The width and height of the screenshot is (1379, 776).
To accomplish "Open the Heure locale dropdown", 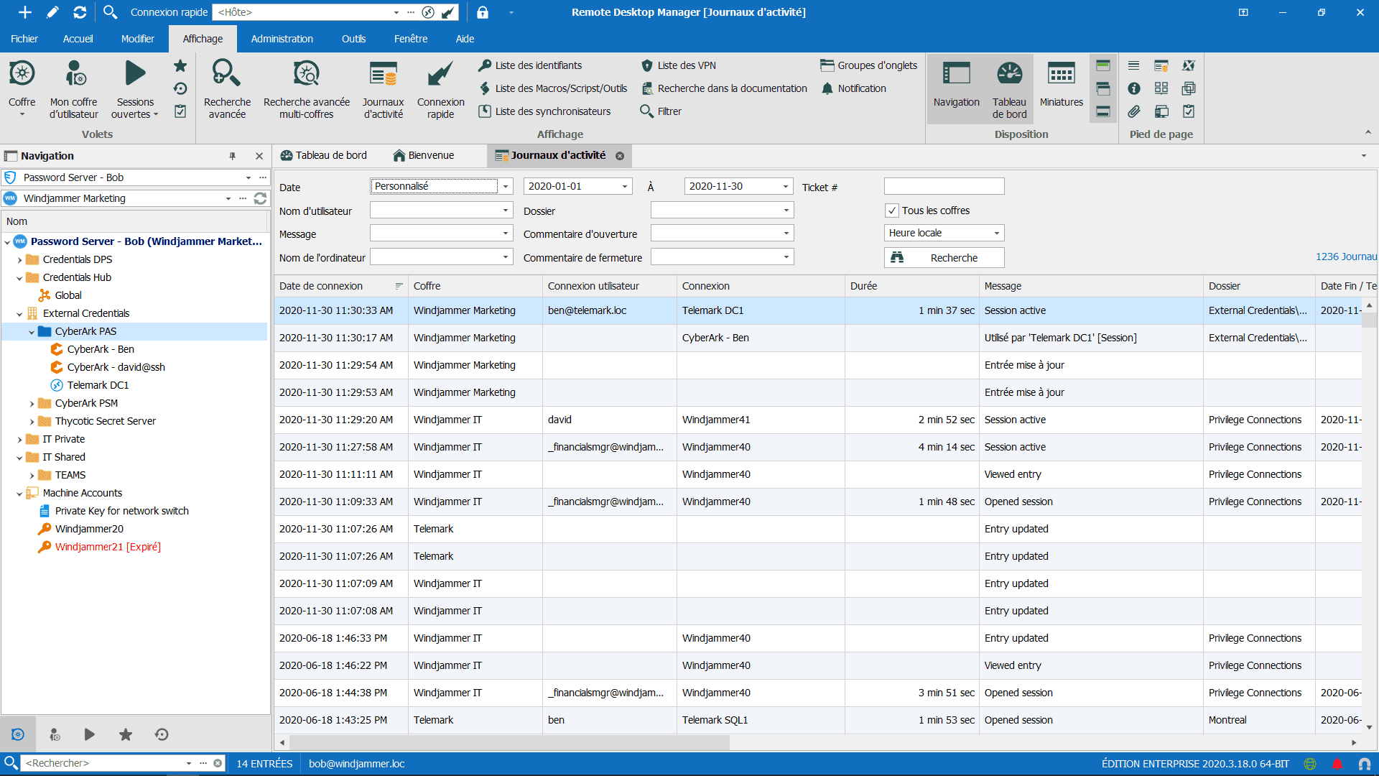I will tap(997, 233).
